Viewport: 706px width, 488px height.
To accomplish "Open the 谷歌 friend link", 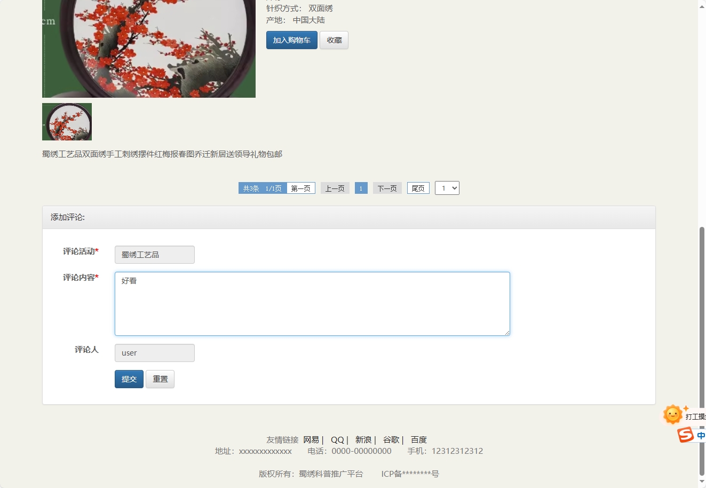I will [391, 439].
